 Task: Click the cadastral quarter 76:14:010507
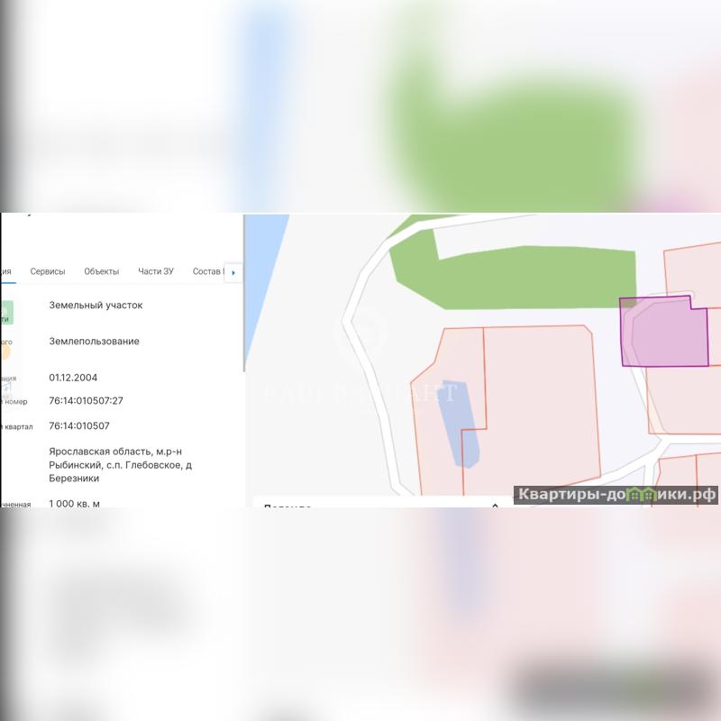[x=79, y=426]
